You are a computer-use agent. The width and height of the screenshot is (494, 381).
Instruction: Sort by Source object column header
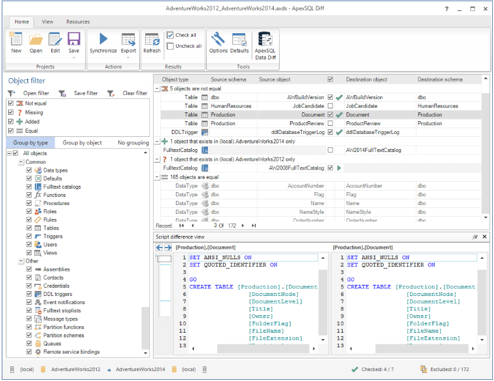coord(274,79)
